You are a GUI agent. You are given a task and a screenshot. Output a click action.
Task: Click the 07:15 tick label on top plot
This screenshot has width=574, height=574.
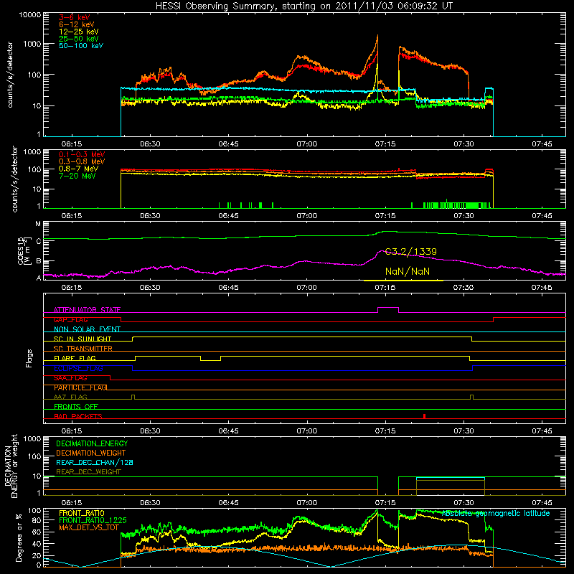pyautogui.click(x=385, y=144)
